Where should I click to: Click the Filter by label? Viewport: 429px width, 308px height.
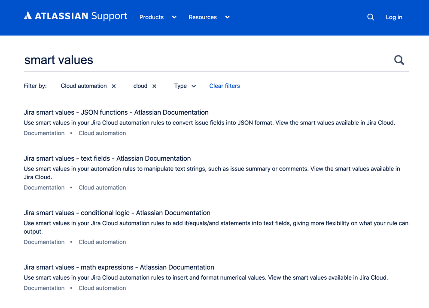coord(35,86)
